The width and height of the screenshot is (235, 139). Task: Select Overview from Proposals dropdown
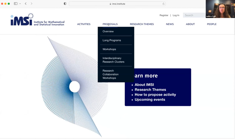[108, 31]
